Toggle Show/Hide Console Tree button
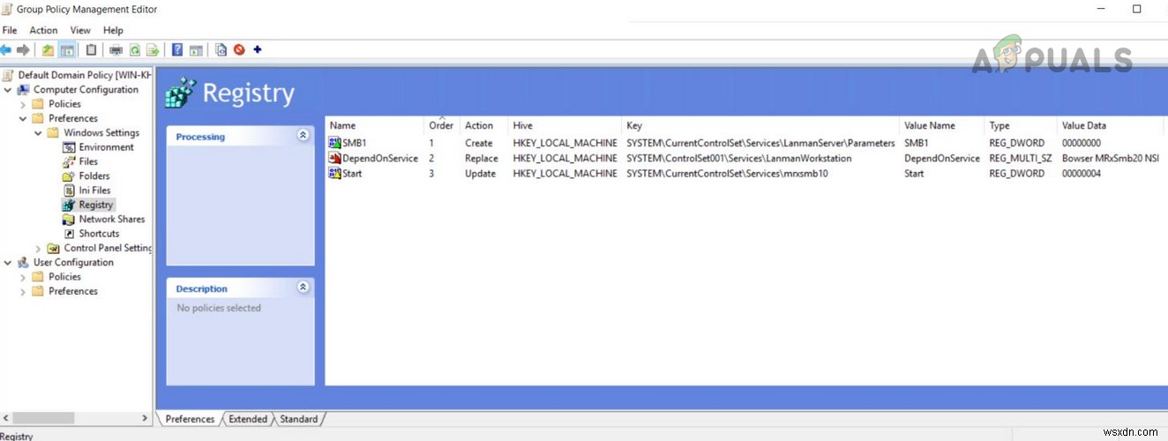Viewport: 1168px width, 441px height. (x=66, y=50)
